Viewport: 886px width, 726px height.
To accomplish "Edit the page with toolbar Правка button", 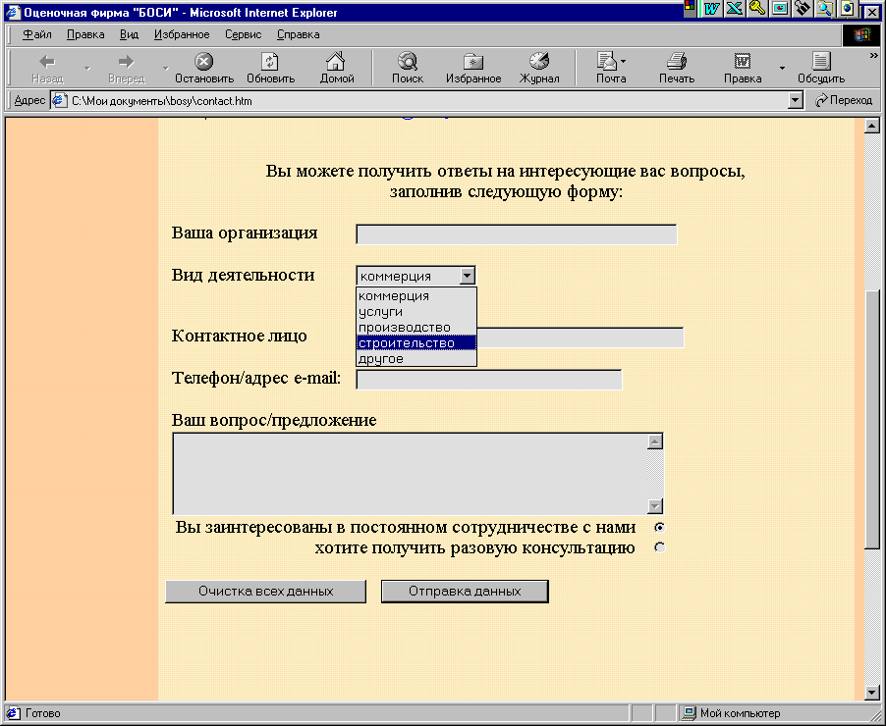I will 743,68.
